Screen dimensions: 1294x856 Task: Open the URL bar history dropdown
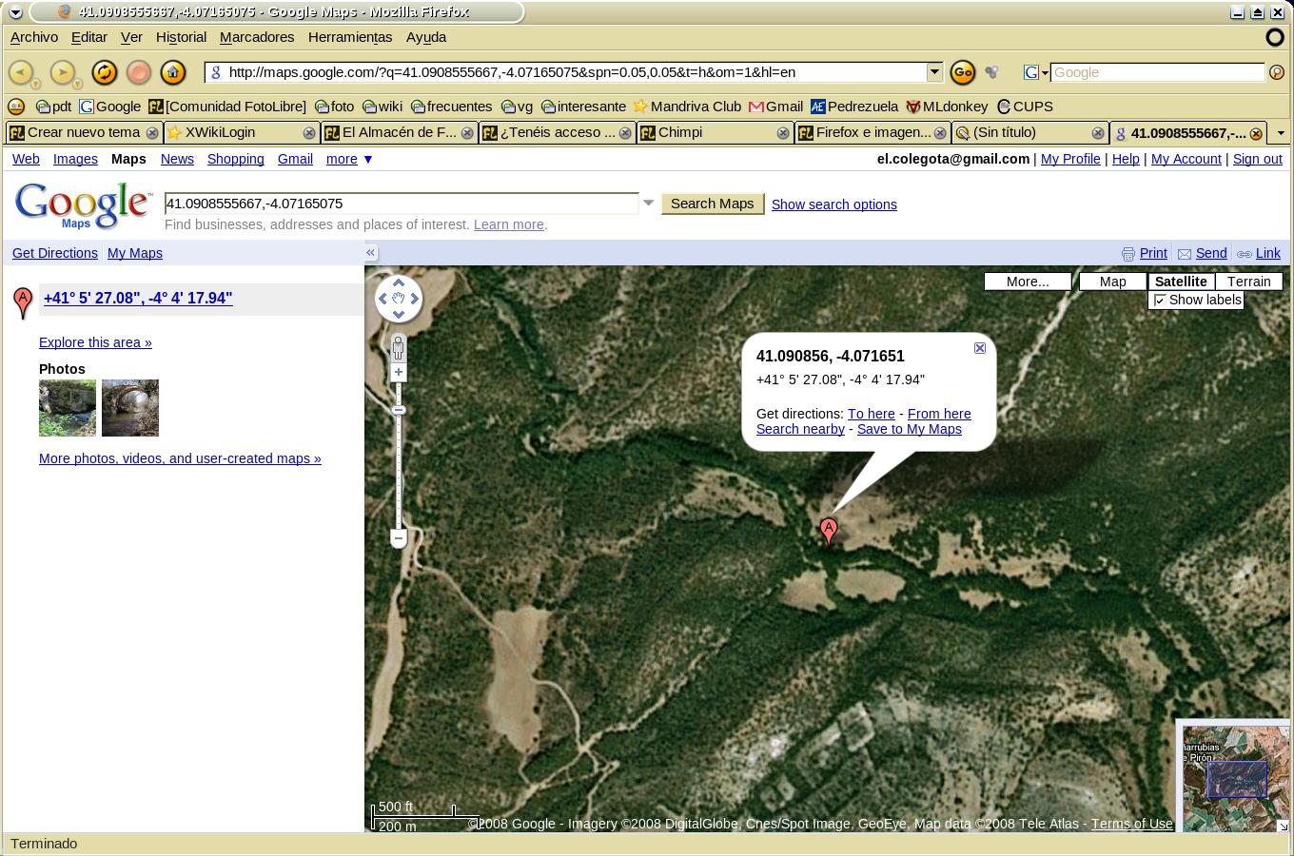[934, 72]
